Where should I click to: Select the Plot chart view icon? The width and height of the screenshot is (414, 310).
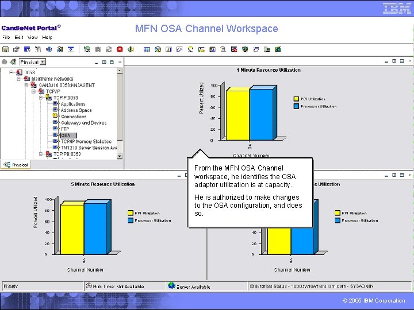tap(179, 49)
